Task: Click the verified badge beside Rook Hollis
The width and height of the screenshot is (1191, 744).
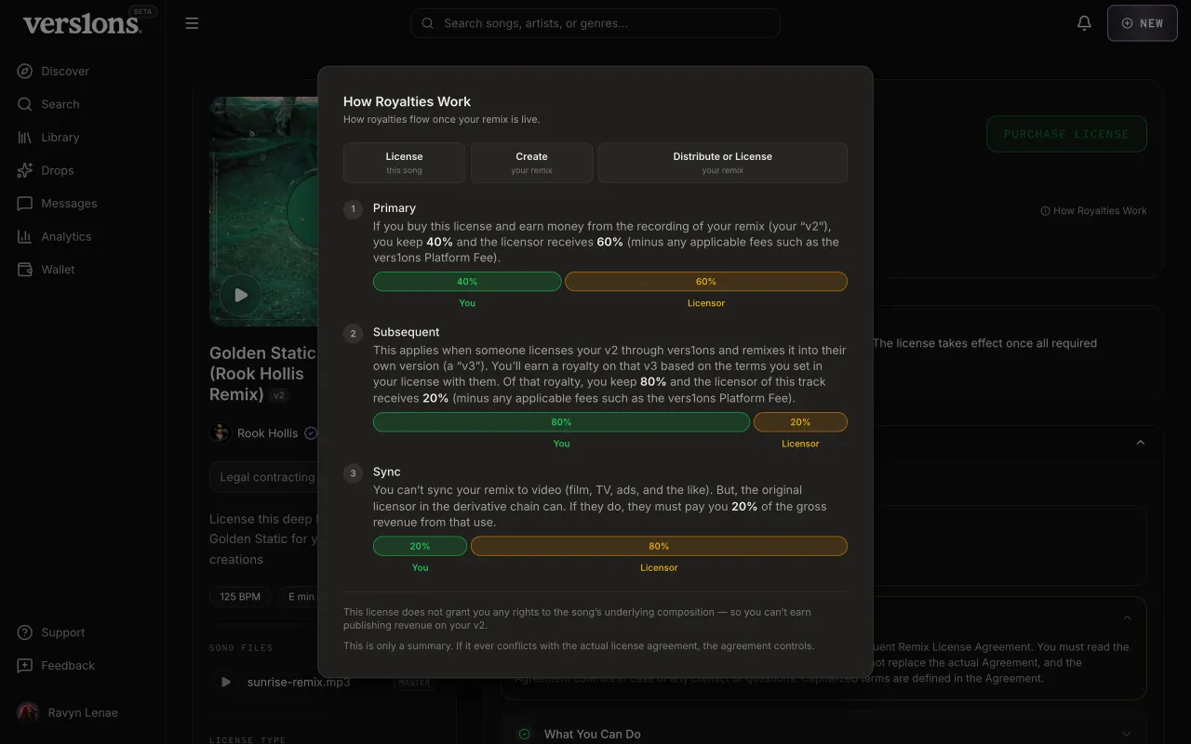Action: pos(311,433)
